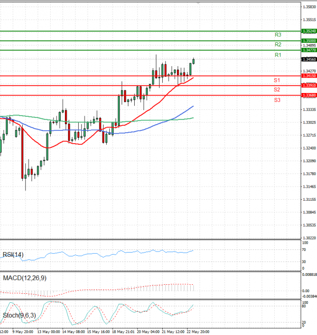The width and height of the screenshot is (317, 335).
Task: Click the green 1.35000 price tag
Action: (309, 41)
